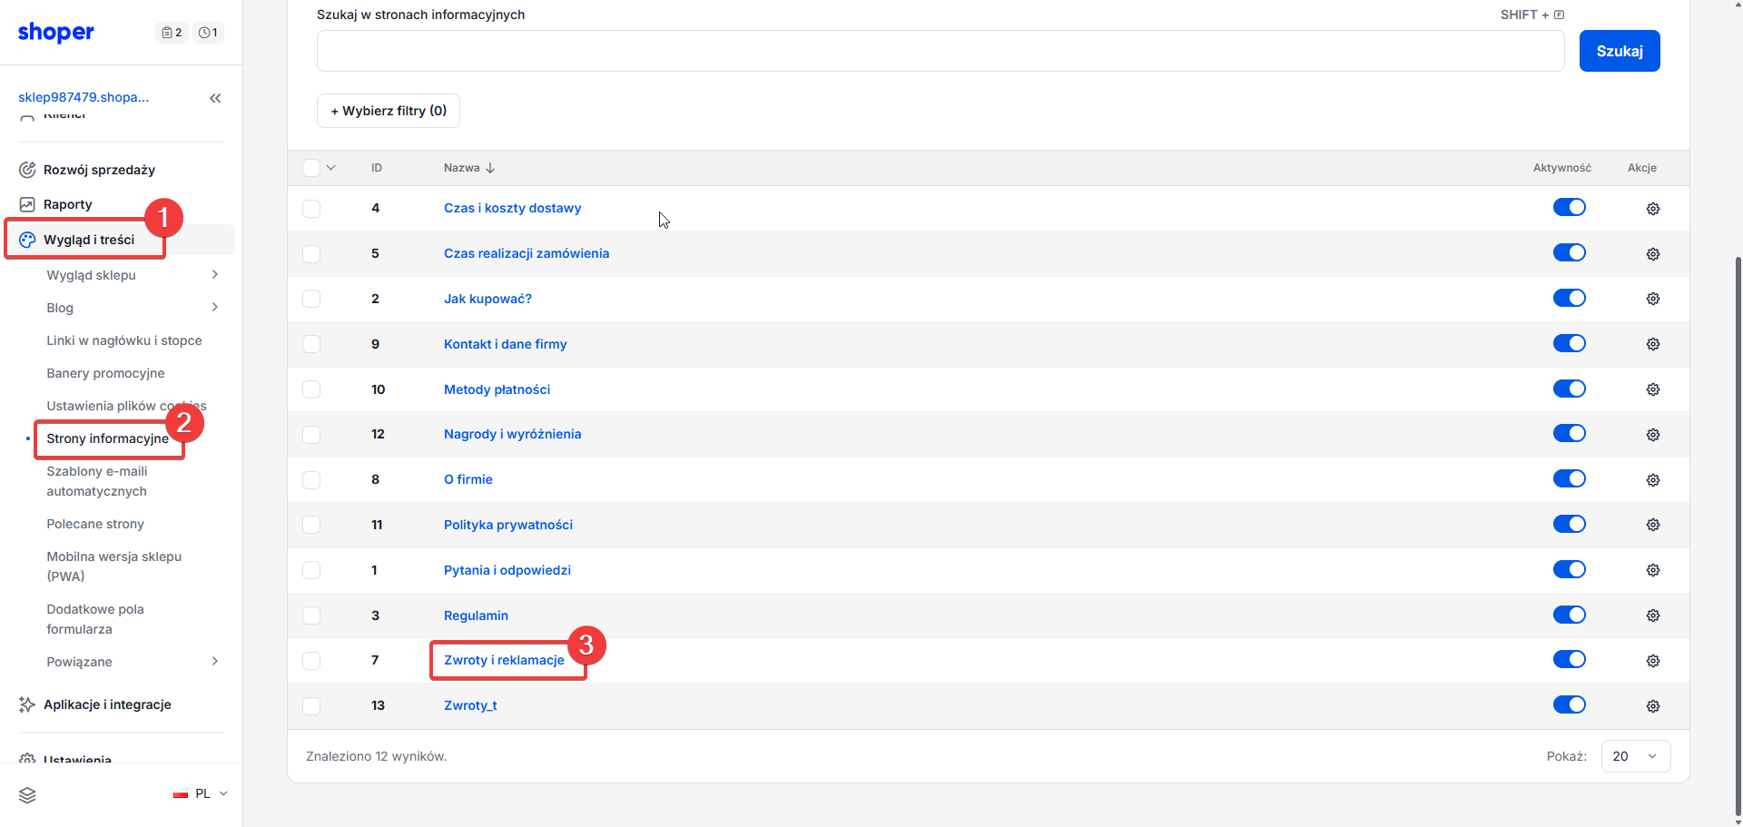Expand Blog submenu chevron
This screenshot has width=1743, height=827.
[x=215, y=307]
